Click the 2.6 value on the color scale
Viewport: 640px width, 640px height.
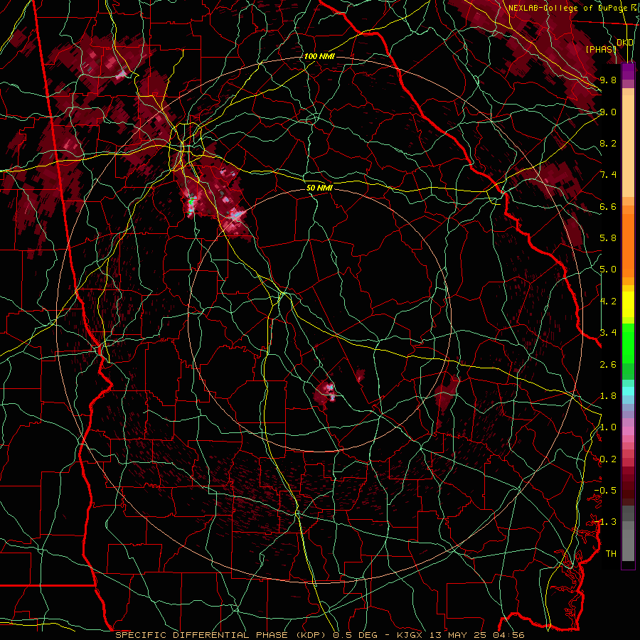[x=608, y=365]
